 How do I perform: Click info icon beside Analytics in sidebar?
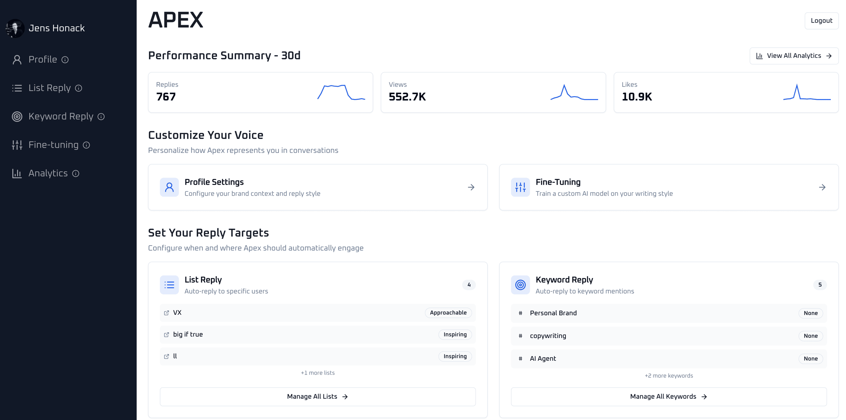[x=76, y=174]
